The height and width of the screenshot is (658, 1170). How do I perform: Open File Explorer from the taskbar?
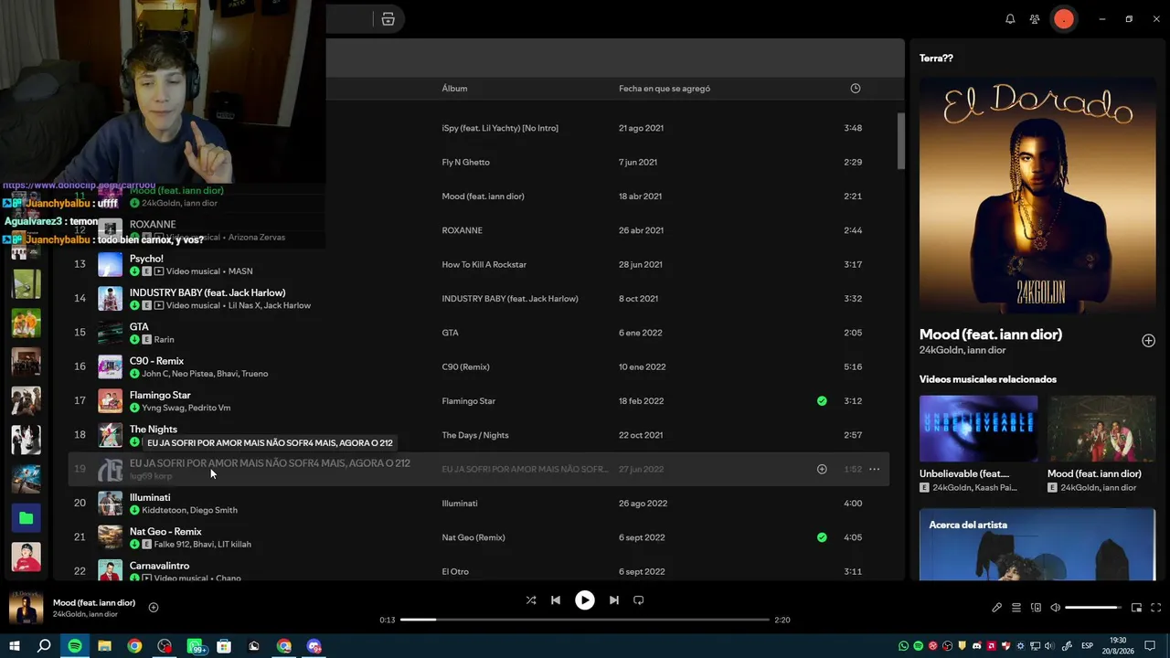(104, 646)
